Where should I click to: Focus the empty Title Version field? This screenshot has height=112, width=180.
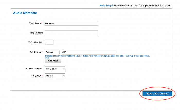(x=71, y=33)
